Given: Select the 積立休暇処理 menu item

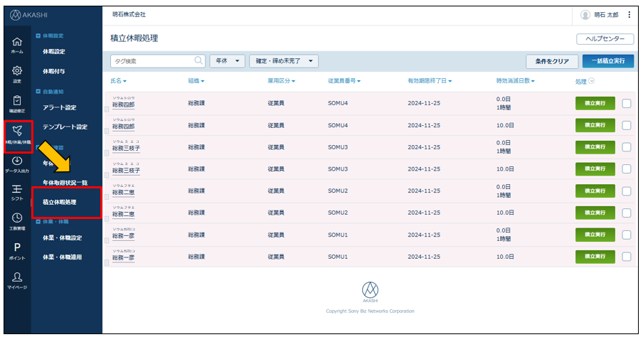Looking at the screenshot, I should click(60, 202).
